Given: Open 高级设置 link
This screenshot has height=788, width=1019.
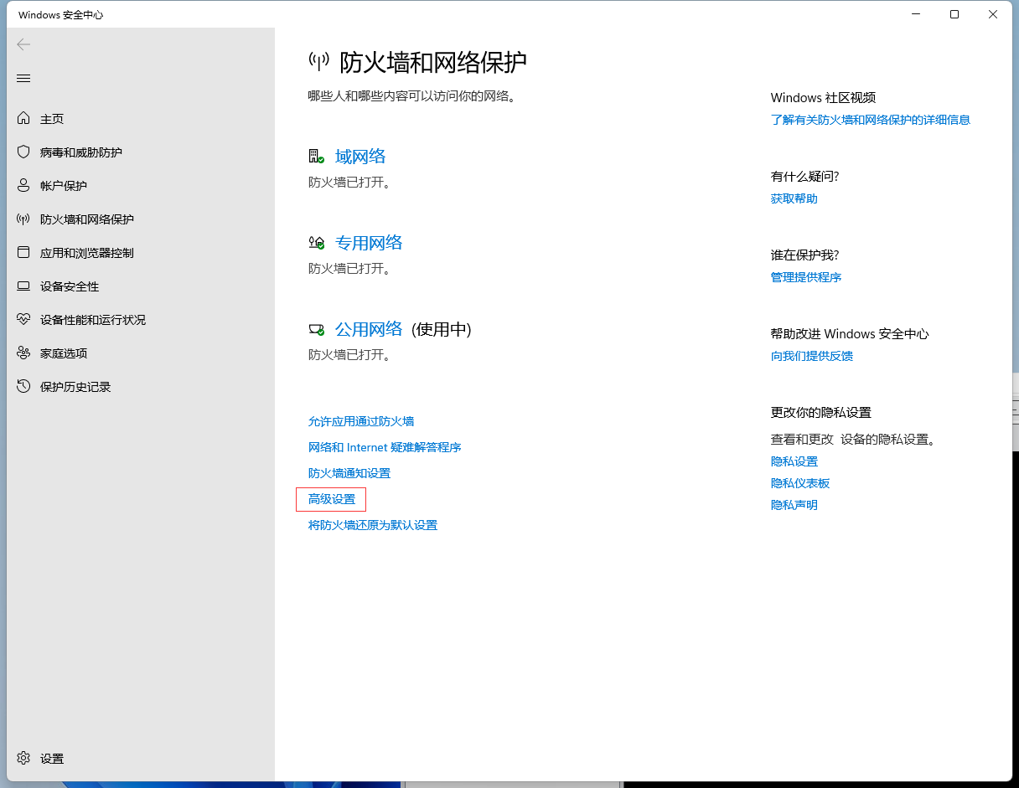Looking at the screenshot, I should click(x=332, y=499).
